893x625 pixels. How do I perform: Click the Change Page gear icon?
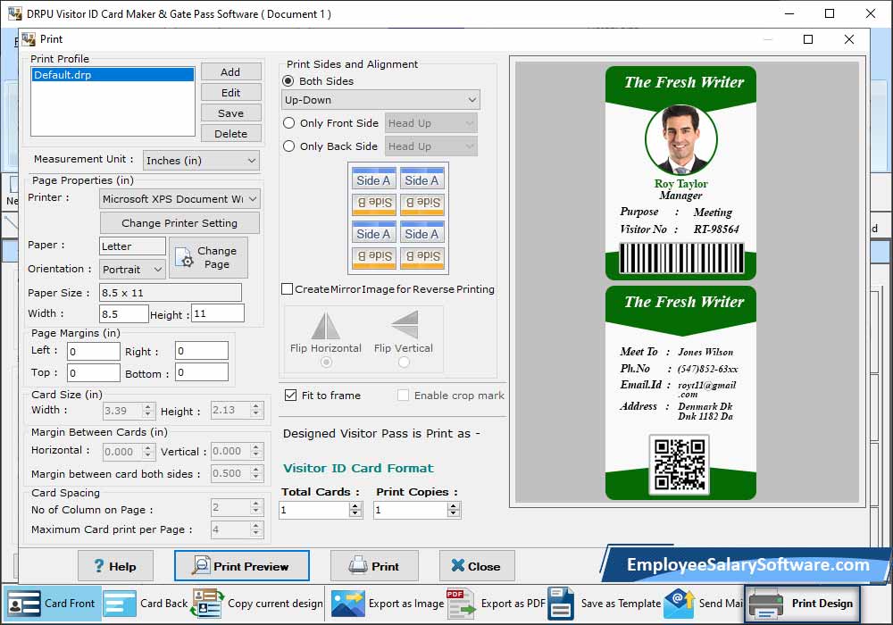(x=184, y=257)
